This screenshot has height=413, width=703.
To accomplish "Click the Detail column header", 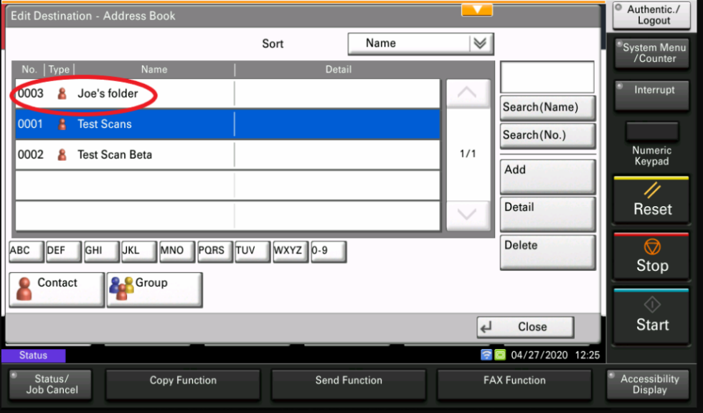I will point(339,70).
